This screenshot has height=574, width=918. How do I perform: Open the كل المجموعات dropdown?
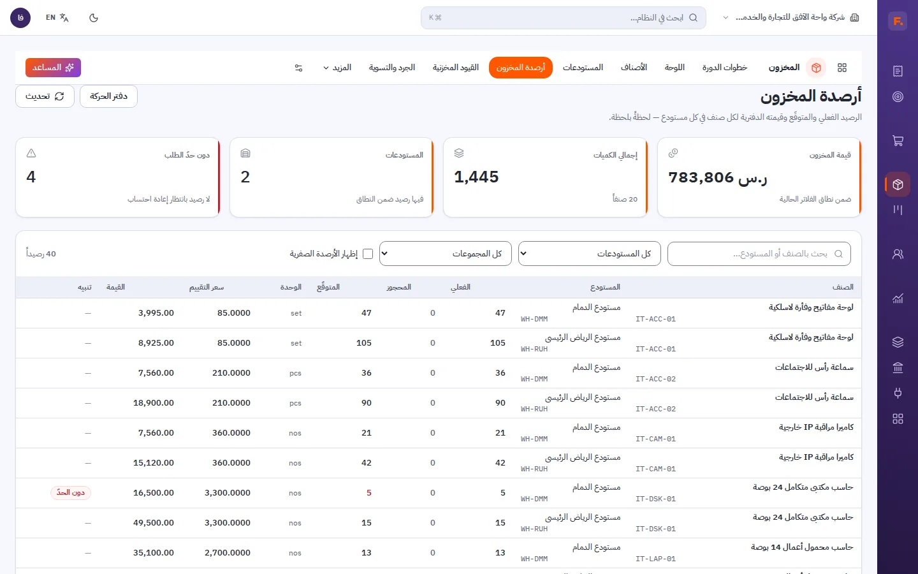pyautogui.click(x=446, y=254)
